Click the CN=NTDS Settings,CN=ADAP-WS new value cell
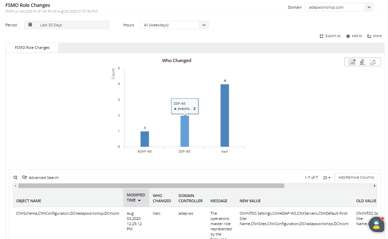 coord(294,219)
